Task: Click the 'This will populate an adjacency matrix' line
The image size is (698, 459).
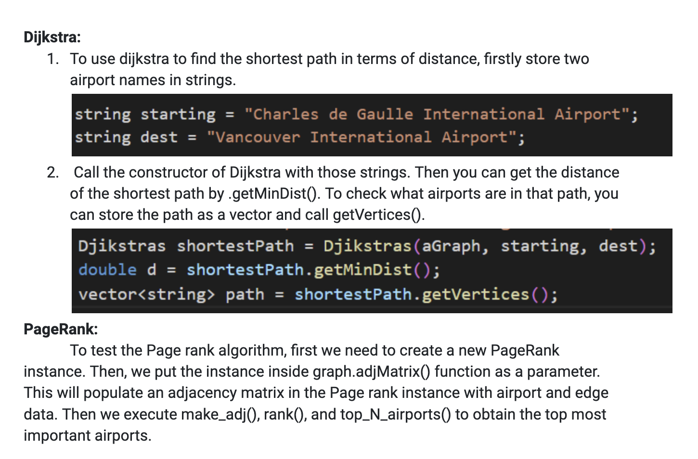Action: (x=316, y=393)
